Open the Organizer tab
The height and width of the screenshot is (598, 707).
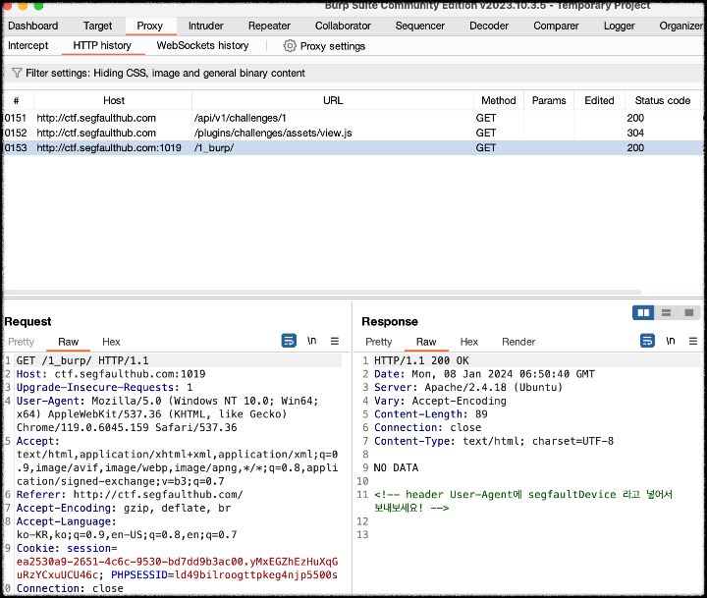680,26
